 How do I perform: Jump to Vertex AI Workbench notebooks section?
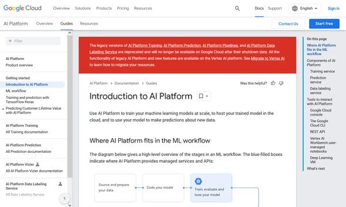click(323, 145)
